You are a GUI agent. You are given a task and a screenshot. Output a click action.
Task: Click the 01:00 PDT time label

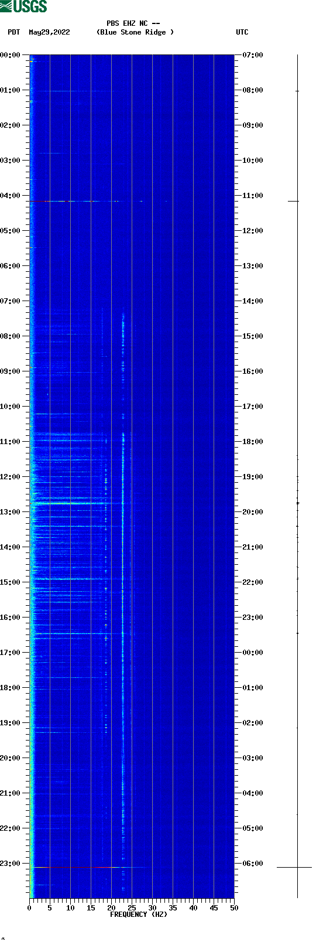pyautogui.click(x=10, y=90)
